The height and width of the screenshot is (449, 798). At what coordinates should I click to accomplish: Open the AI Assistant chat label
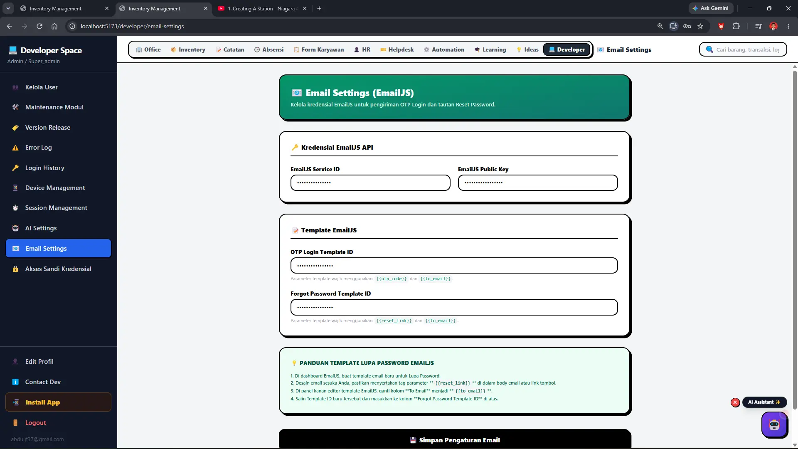pos(764,402)
